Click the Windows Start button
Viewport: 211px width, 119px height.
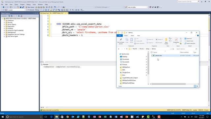(x=3, y=117)
